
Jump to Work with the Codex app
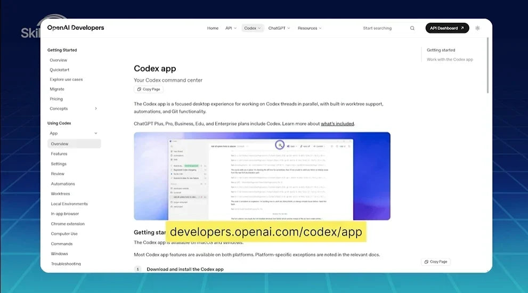[x=450, y=60]
